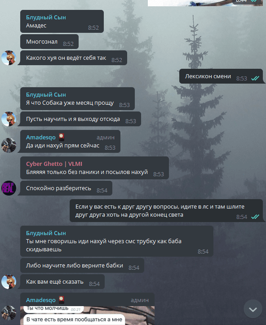Open Amadesqo name in 'Да иди' message
Image resolution: width=266 pixels, height=325 pixels.
tap(41, 138)
